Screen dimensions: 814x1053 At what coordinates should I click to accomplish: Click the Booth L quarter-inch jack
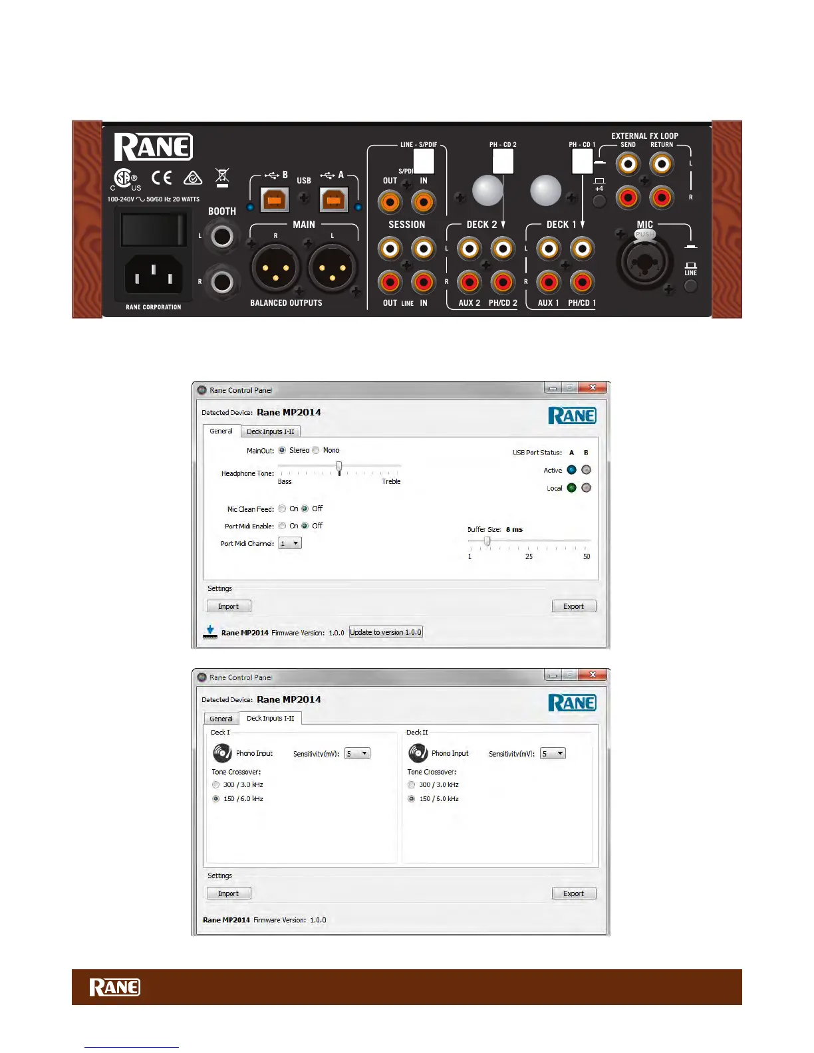(x=222, y=236)
